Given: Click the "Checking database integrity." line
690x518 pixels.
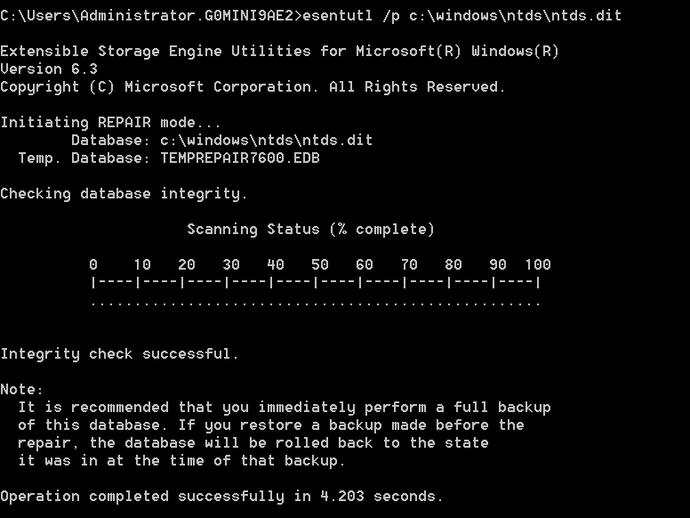Looking at the screenshot, I should pos(124,194).
